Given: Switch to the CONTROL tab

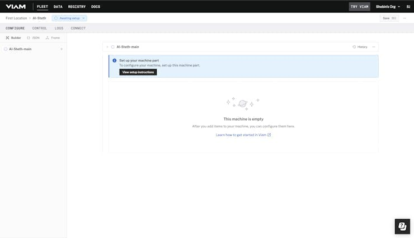Looking at the screenshot, I should (39, 28).
